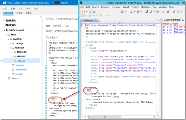Screen dimensions: 186x120
Task: Click the Forward navigation arrow
Action: point(107,15)
